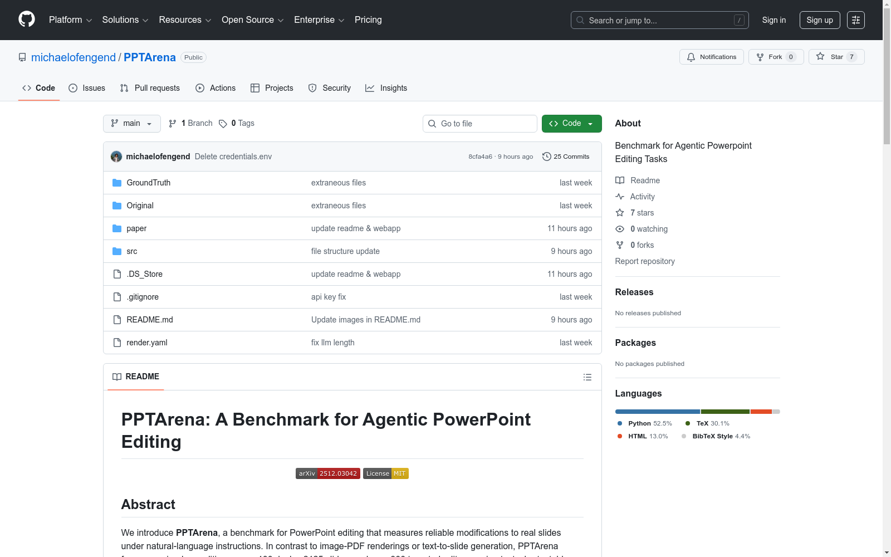Open the command palette icon in header
The height and width of the screenshot is (557, 891).
click(x=856, y=20)
